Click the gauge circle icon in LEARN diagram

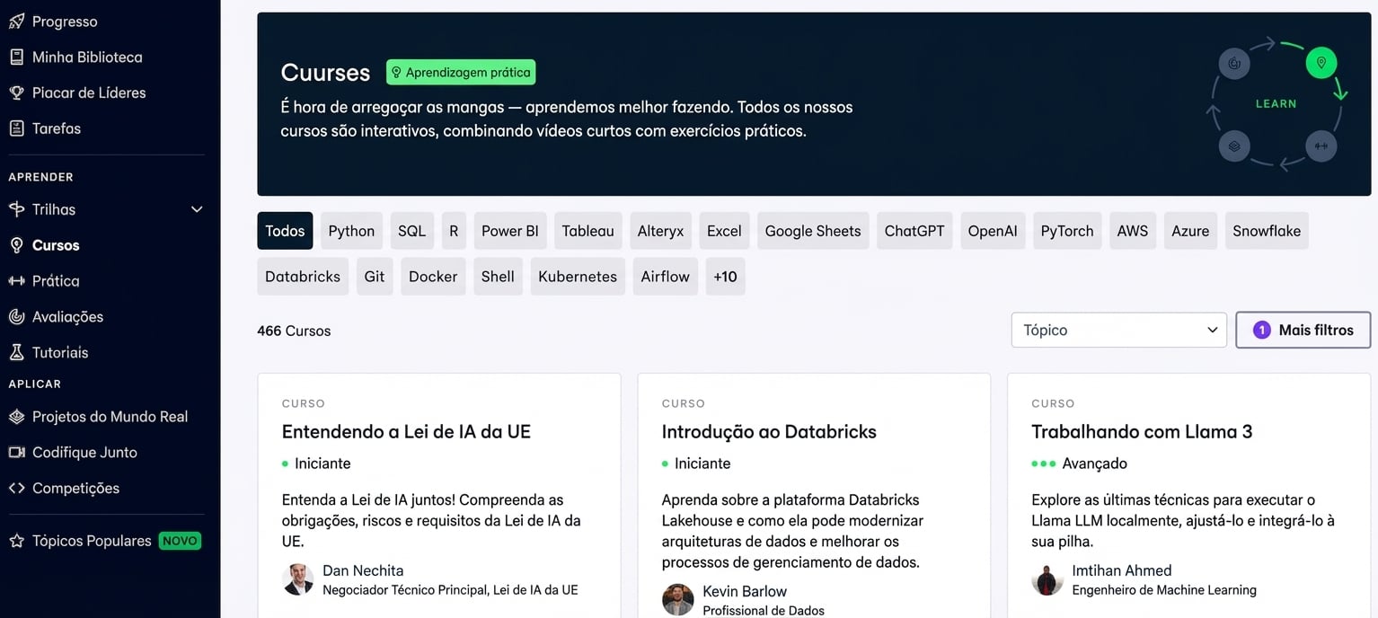coord(1234,63)
